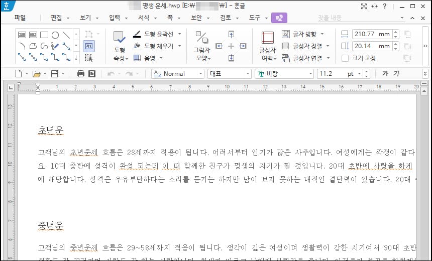This screenshot has width=432, height=261.
Task: Select the straight single-arrow connector
Action: [22, 57]
